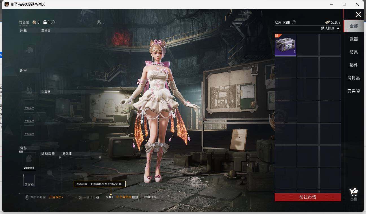Image resolution: width=366 pixels, height=214 pixels.
Task: Click the 近战武器 melee weapon slot header
Action: click(48, 154)
